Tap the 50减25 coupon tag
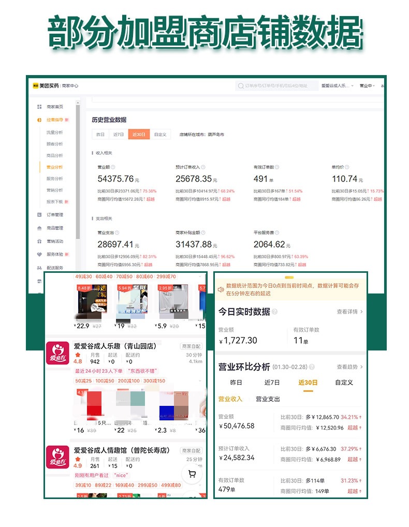Viewport: 409px width, 527px height. [83, 381]
